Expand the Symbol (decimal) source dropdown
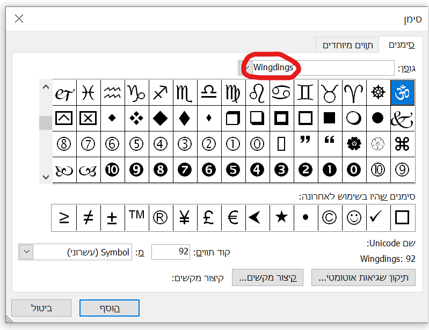Image resolution: width=429 pixels, height=330 pixels. 26,252
